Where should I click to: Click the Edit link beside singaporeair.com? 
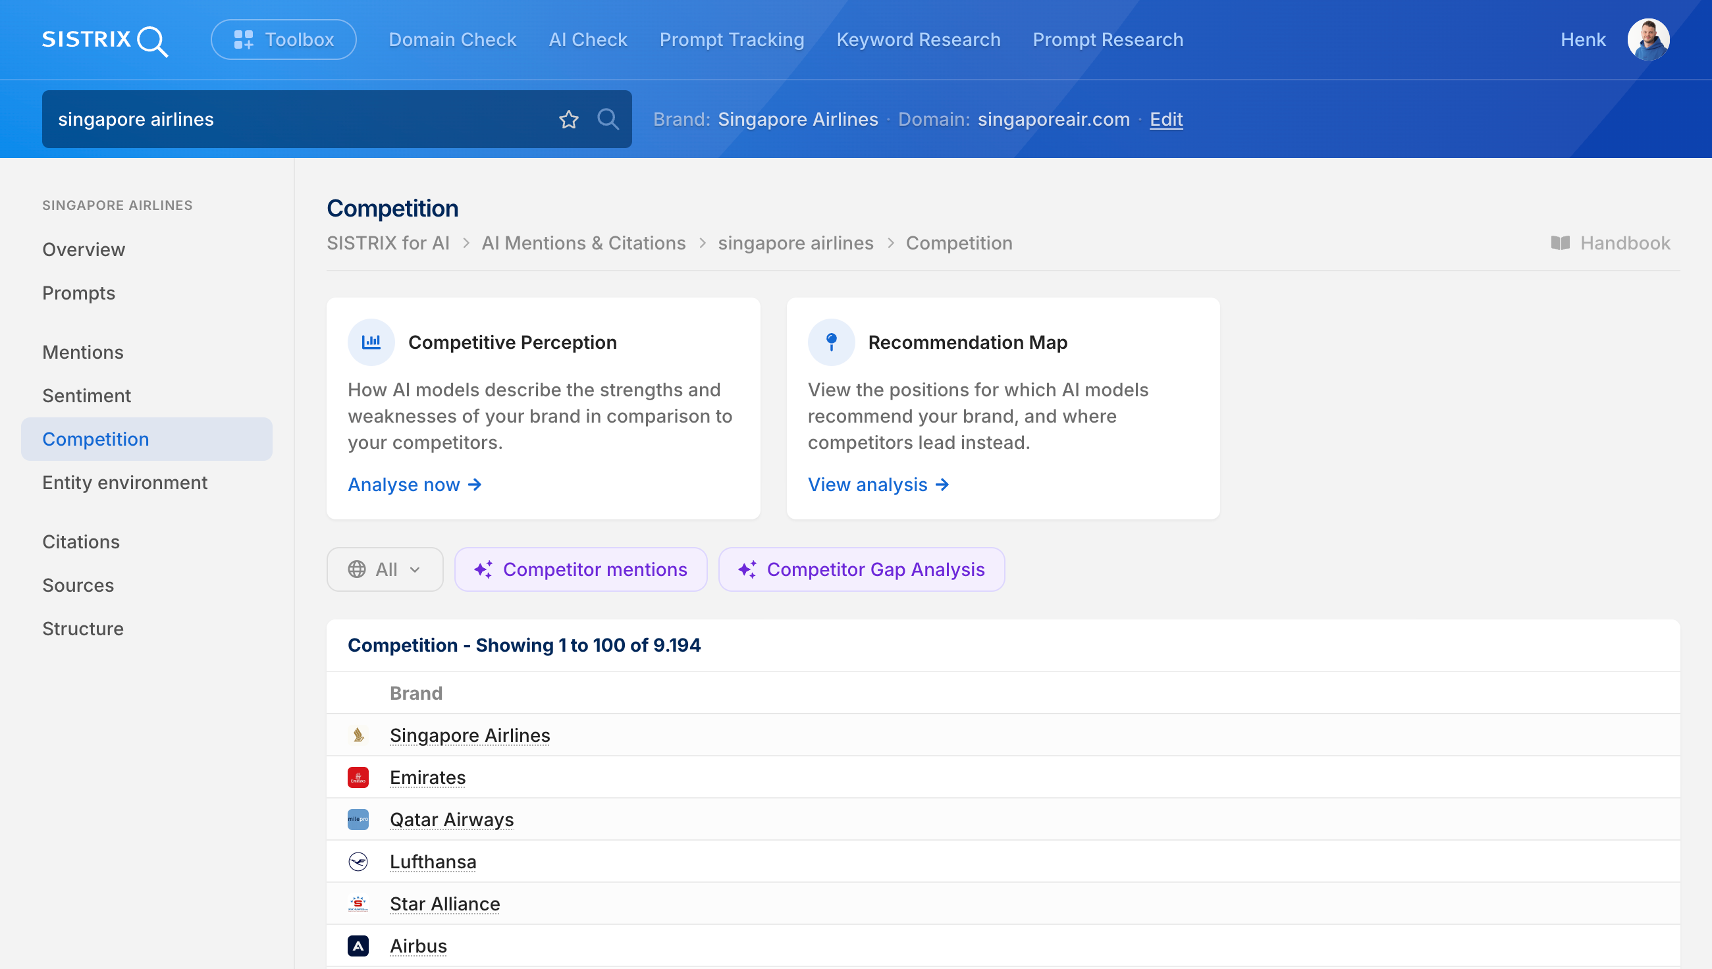click(1166, 119)
